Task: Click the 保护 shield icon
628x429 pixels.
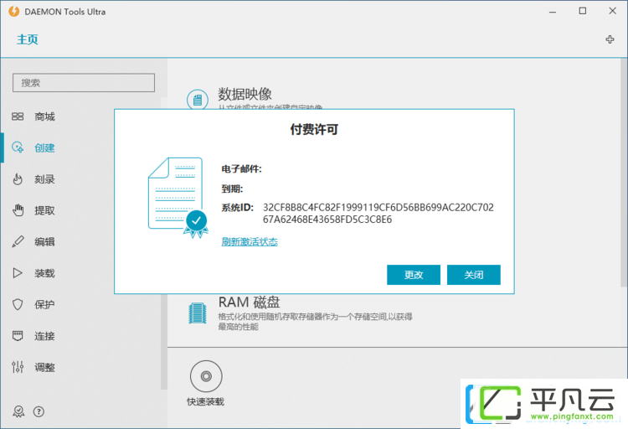Action: coord(18,304)
